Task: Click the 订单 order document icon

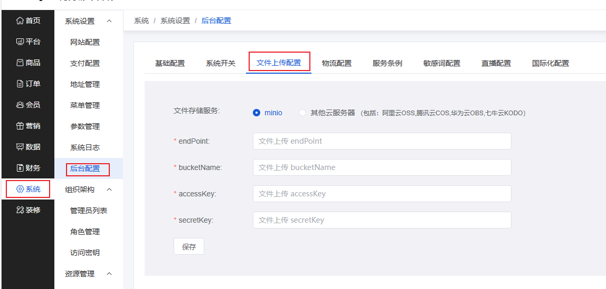Action: [x=20, y=84]
